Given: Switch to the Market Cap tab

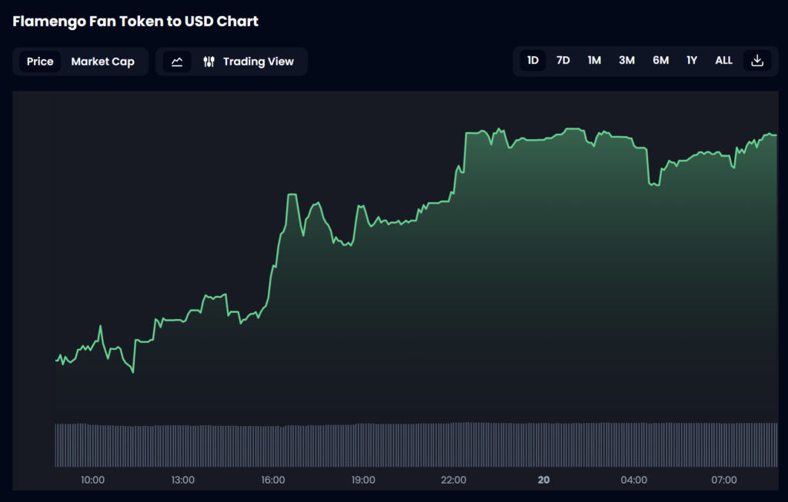Looking at the screenshot, I should pyautogui.click(x=102, y=62).
